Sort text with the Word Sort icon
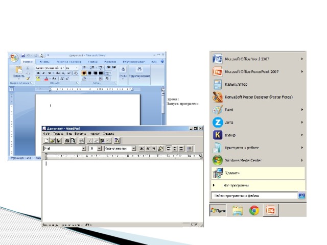The image size is (327, 245). click(101, 79)
